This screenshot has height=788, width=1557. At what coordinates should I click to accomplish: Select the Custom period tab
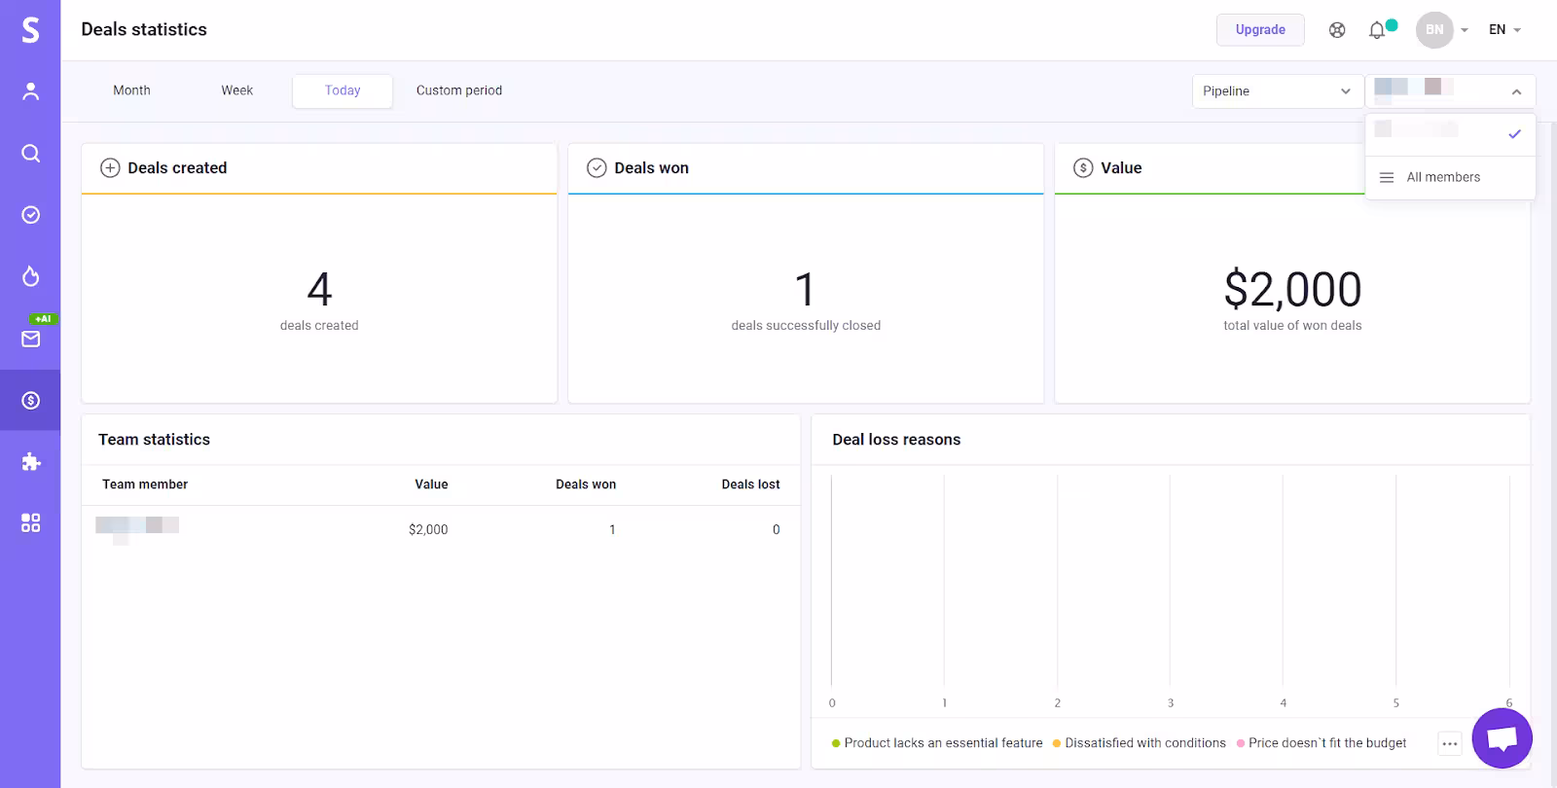click(x=459, y=90)
